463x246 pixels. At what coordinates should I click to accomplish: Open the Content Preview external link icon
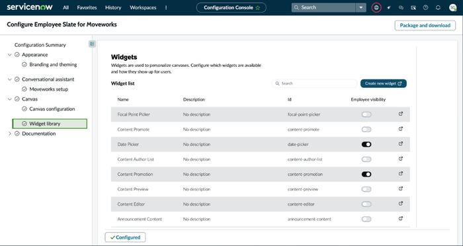coord(401,188)
